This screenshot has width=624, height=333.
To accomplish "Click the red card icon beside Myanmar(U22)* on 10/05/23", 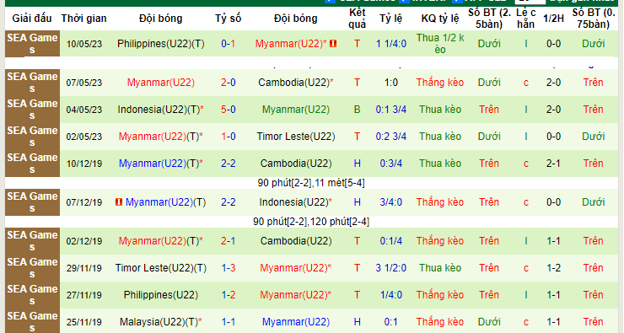I will pyautogui.click(x=333, y=43).
